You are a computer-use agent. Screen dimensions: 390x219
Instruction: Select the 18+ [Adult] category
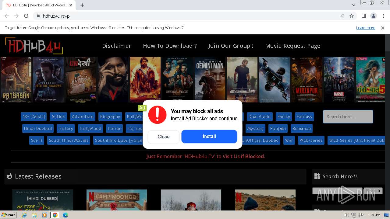point(34,116)
